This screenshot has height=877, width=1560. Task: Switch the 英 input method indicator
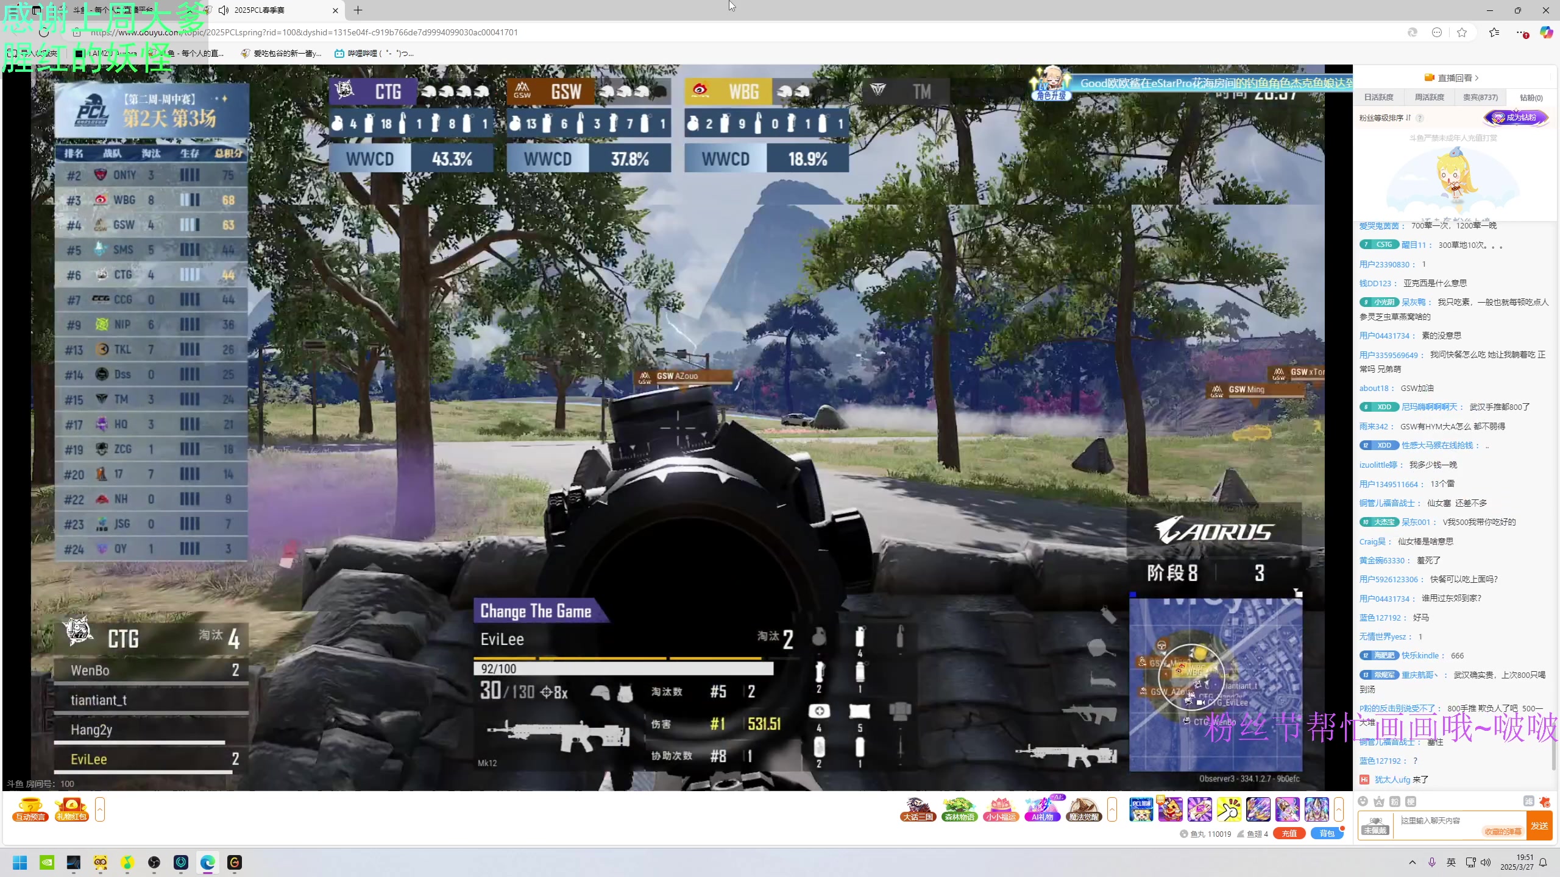[x=1451, y=862]
